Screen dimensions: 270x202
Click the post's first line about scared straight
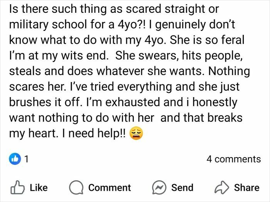(x=107, y=8)
